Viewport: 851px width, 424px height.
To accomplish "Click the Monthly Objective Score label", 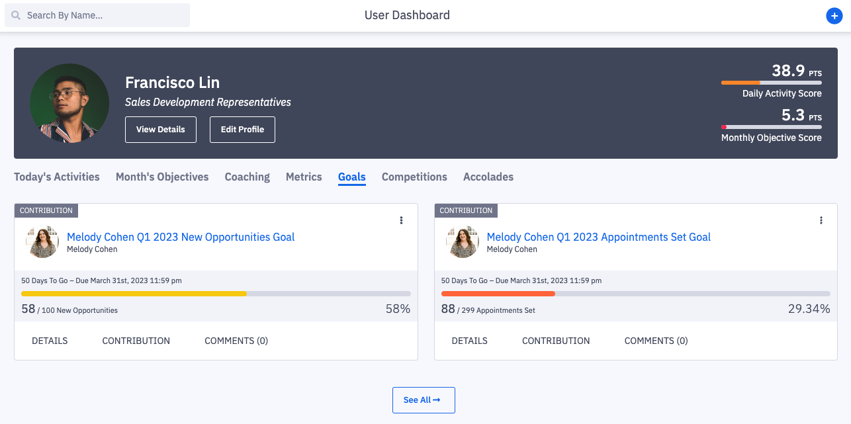I will (x=772, y=138).
